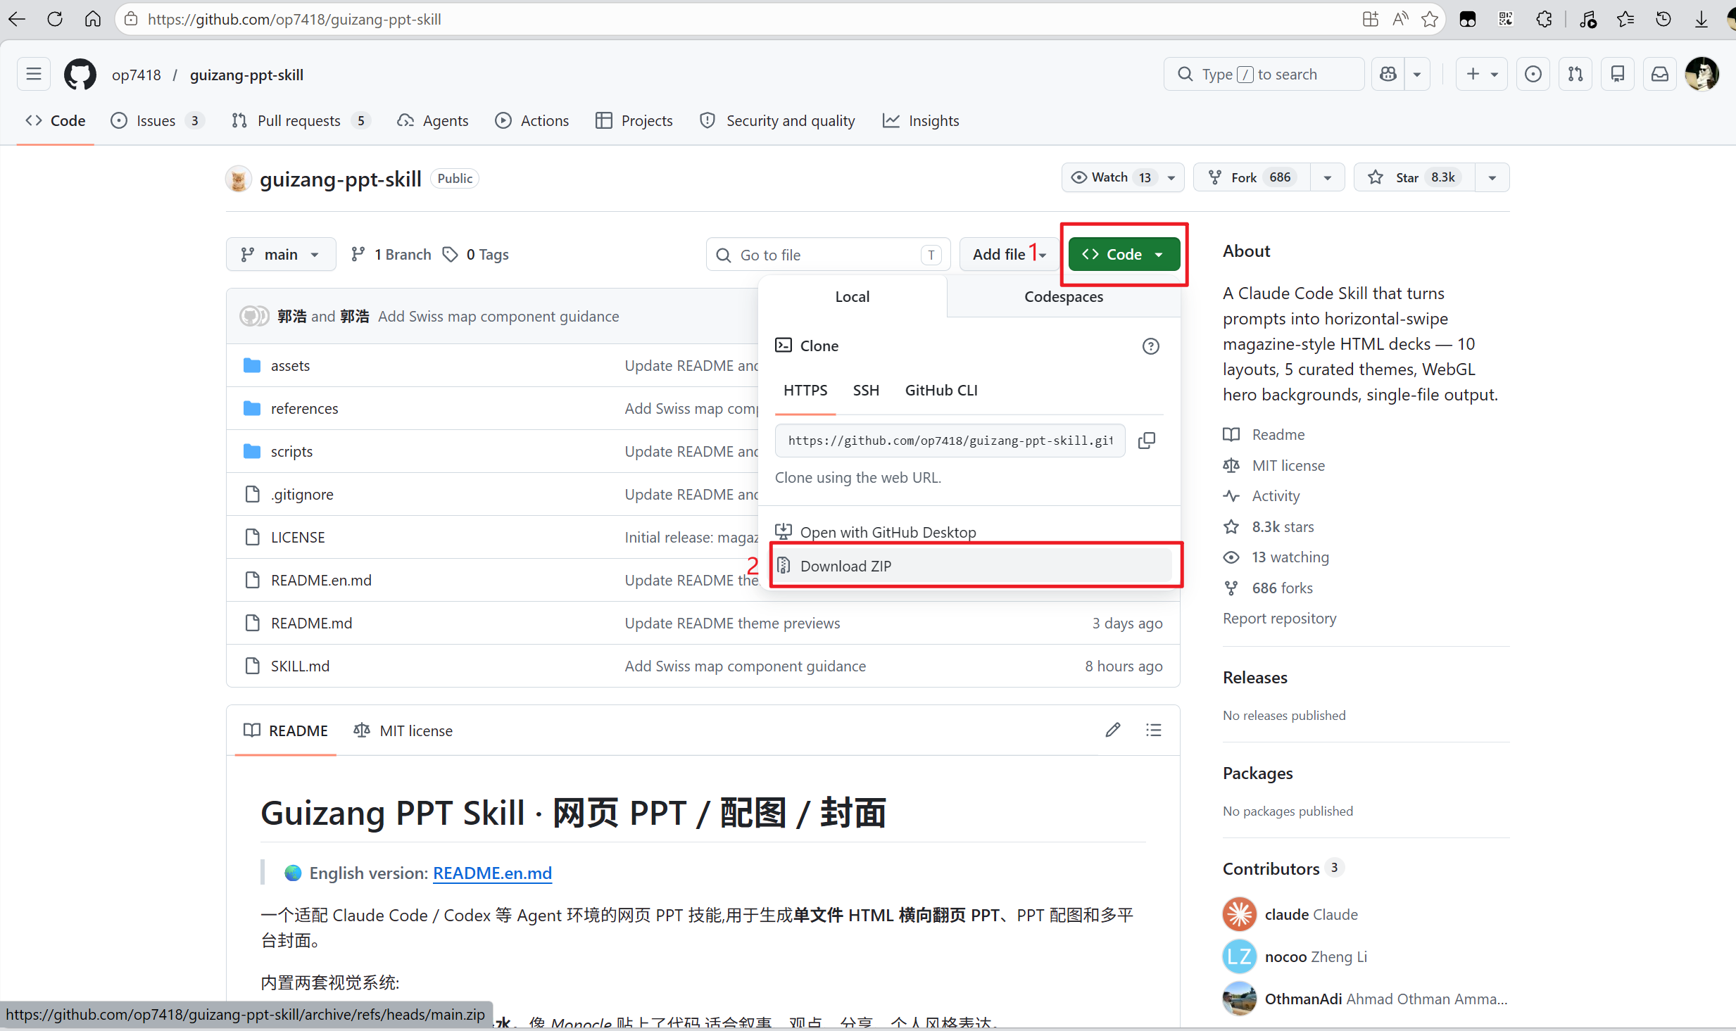Open the assets folder
The height and width of the screenshot is (1031, 1736).
click(x=290, y=365)
